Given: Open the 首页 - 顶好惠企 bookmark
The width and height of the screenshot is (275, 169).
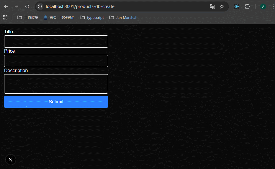Looking at the screenshot, I should [59, 17].
